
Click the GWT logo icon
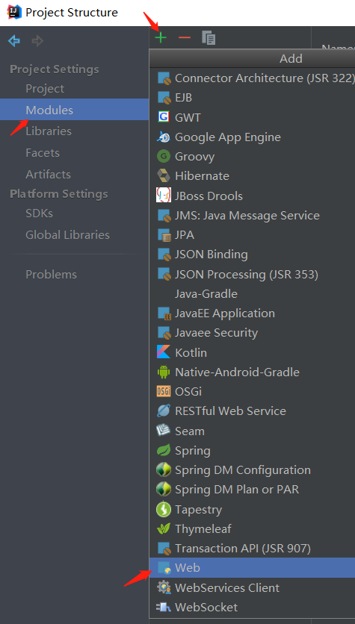pyautogui.click(x=164, y=117)
